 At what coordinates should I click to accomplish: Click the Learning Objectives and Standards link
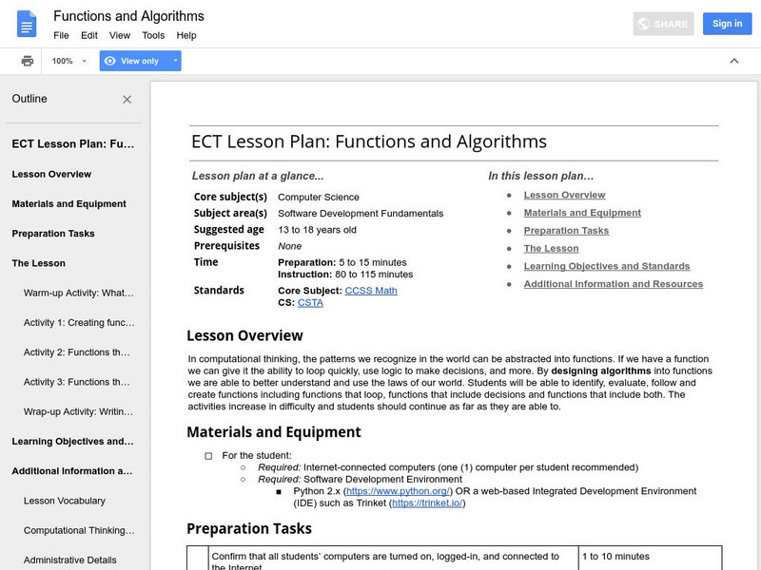point(606,266)
